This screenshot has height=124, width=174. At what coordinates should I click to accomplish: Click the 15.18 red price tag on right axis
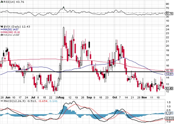[169, 70]
